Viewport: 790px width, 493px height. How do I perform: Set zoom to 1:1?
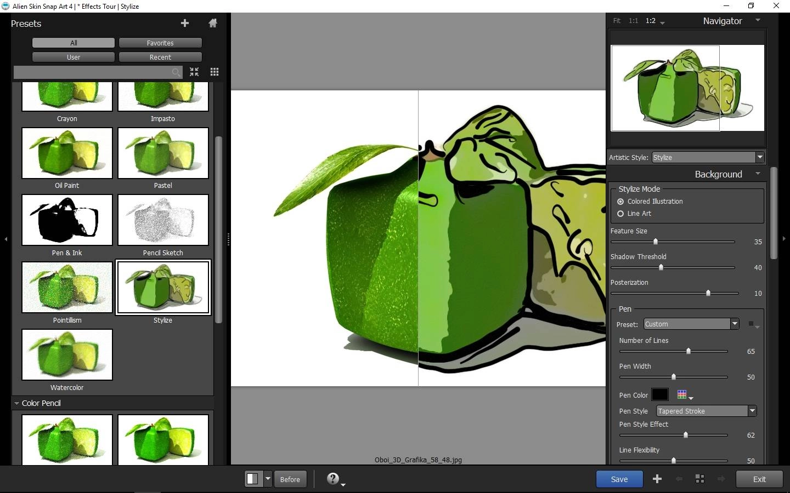tap(633, 21)
